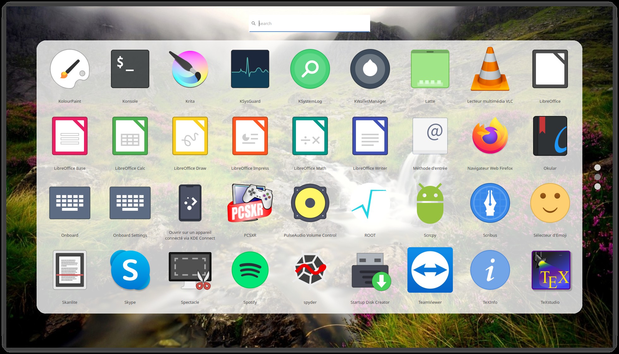Launch the Krita painting app

pos(190,69)
